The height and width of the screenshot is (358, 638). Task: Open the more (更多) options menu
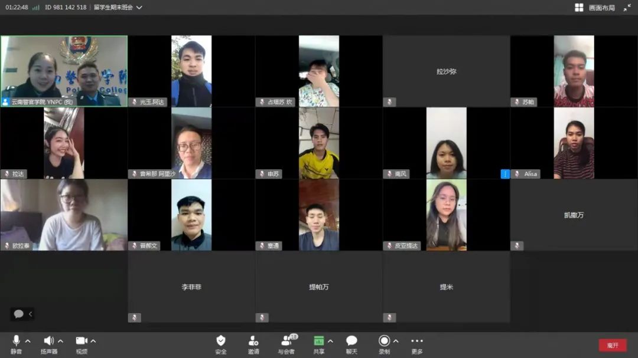click(x=417, y=341)
